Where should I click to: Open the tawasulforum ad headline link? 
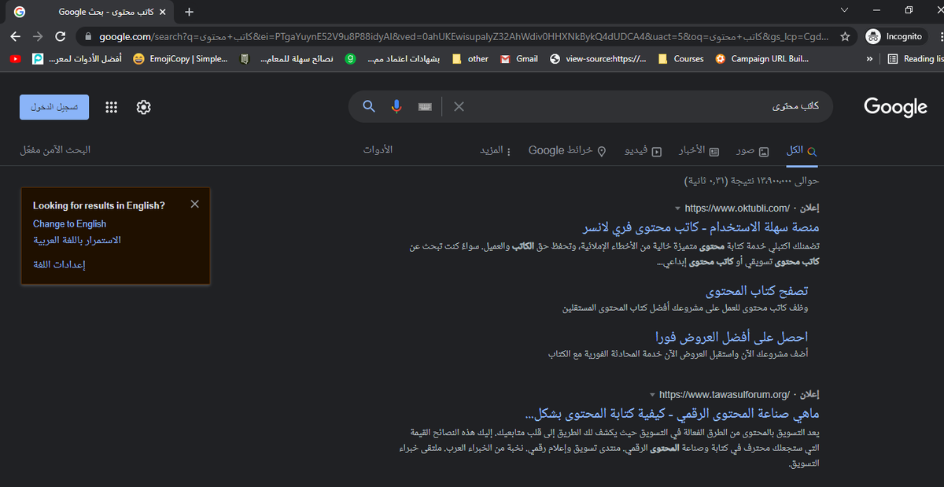(672, 414)
